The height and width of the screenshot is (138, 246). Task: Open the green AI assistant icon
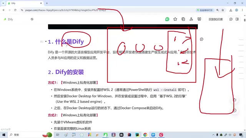tap(167, 19)
